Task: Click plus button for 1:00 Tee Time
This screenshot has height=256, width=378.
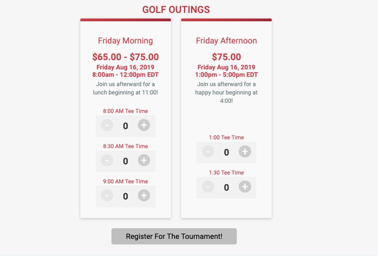Action: coord(245,152)
